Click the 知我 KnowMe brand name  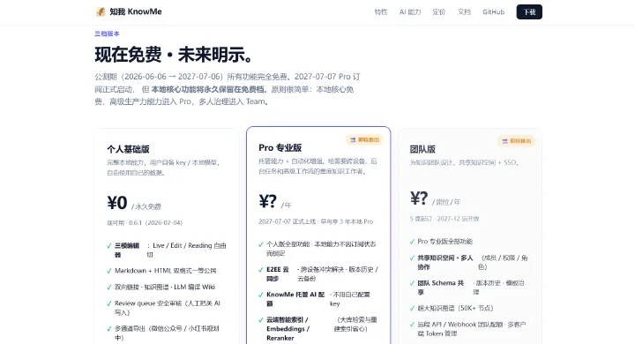136,11
